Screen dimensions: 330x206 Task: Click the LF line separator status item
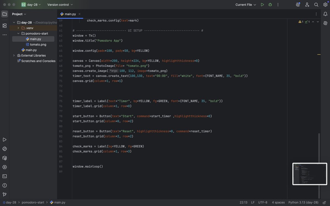point(253,202)
